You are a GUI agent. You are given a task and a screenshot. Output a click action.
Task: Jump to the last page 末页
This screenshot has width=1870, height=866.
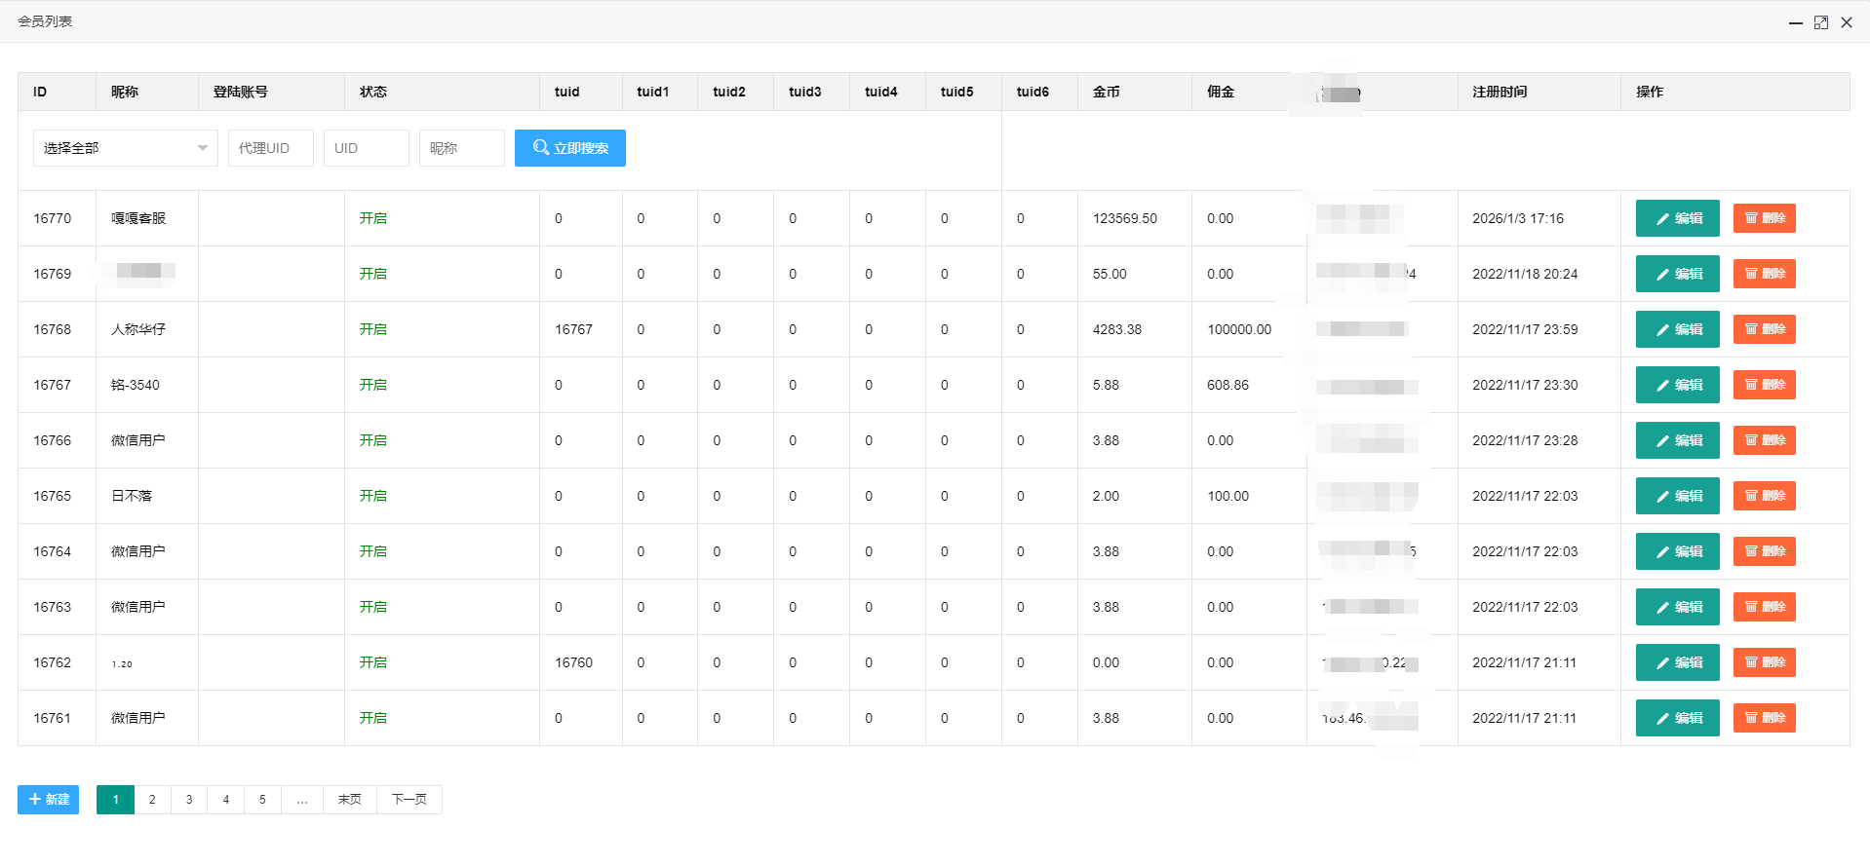pos(349,800)
